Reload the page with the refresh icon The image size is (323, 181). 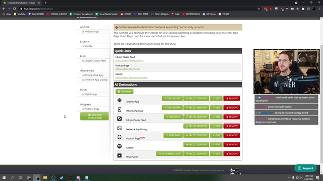[x=15, y=9]
